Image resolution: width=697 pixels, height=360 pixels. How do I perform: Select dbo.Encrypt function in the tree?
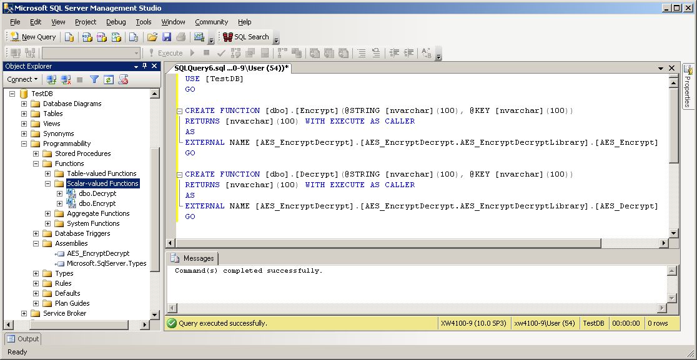[97, 203]
